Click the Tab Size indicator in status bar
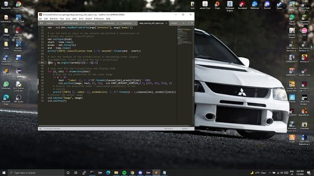Viewport: 314px width, 176px height. tap(168, 129)
